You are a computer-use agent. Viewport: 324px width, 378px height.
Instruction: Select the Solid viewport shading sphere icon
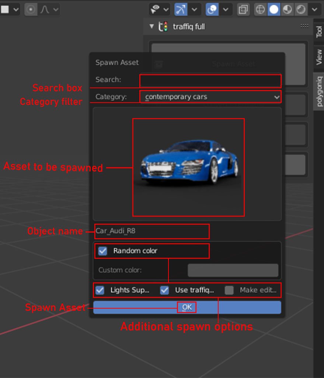click(x=273, y=9)
